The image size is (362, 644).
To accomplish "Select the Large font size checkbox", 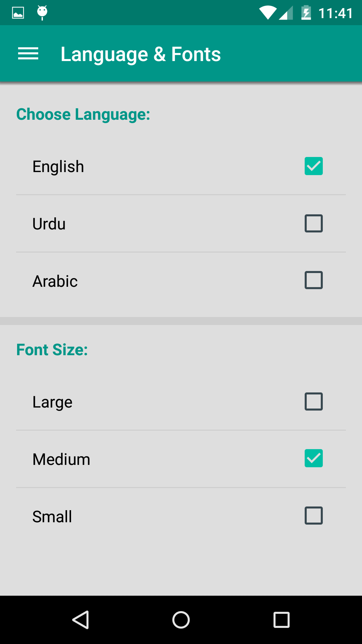I will click(x=314, y=401).
